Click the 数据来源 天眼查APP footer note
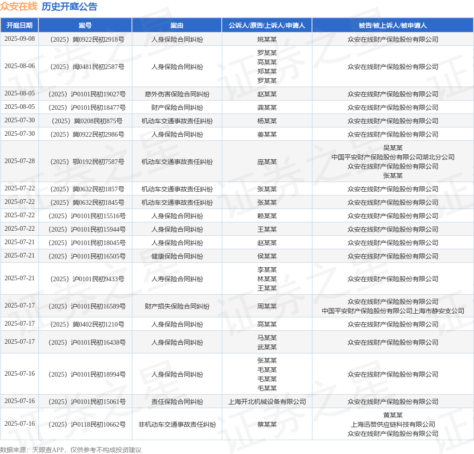The width and height of the screenshot is (474, 454). pyautogui.click(x=71, y=450)
